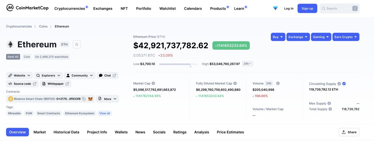
Task: Switch to the Historical Data tab
Action: point(66,132)
